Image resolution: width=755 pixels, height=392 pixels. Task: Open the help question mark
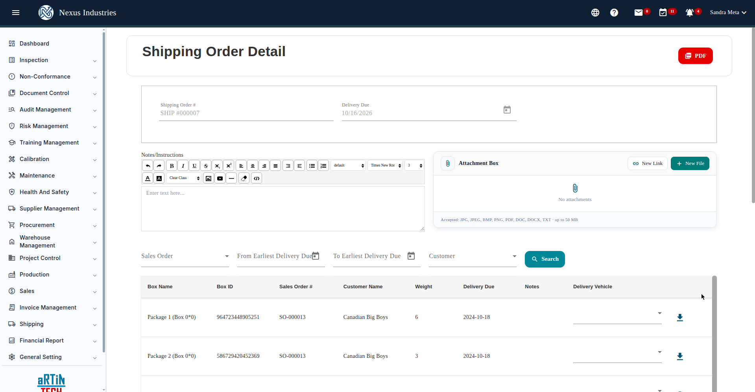pos(614,13)
